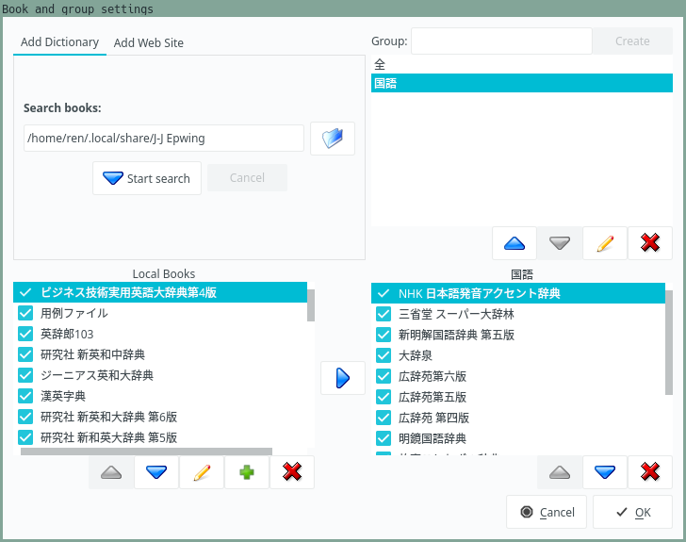Toggle checkbox for 漢英字典

[25, 396]
